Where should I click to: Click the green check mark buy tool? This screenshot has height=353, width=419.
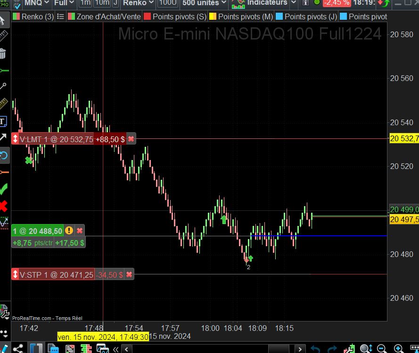(4, 189)
